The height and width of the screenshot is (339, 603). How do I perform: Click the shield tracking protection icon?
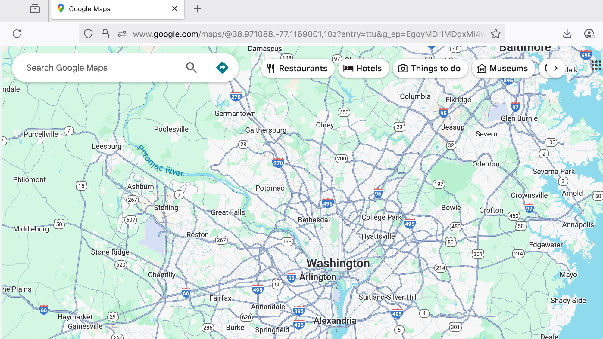[88, 34]
